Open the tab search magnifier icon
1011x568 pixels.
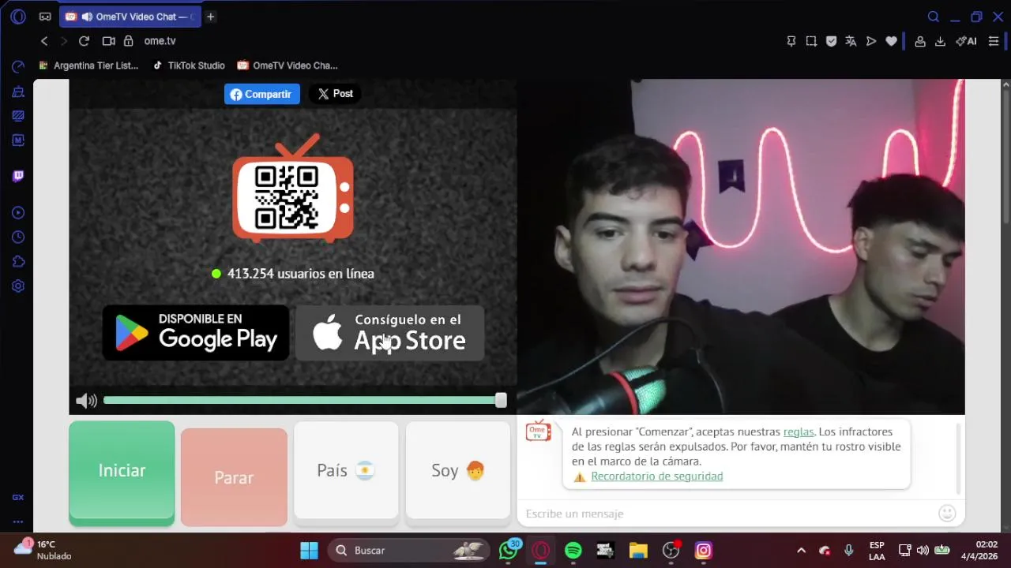tap(934, 17)
